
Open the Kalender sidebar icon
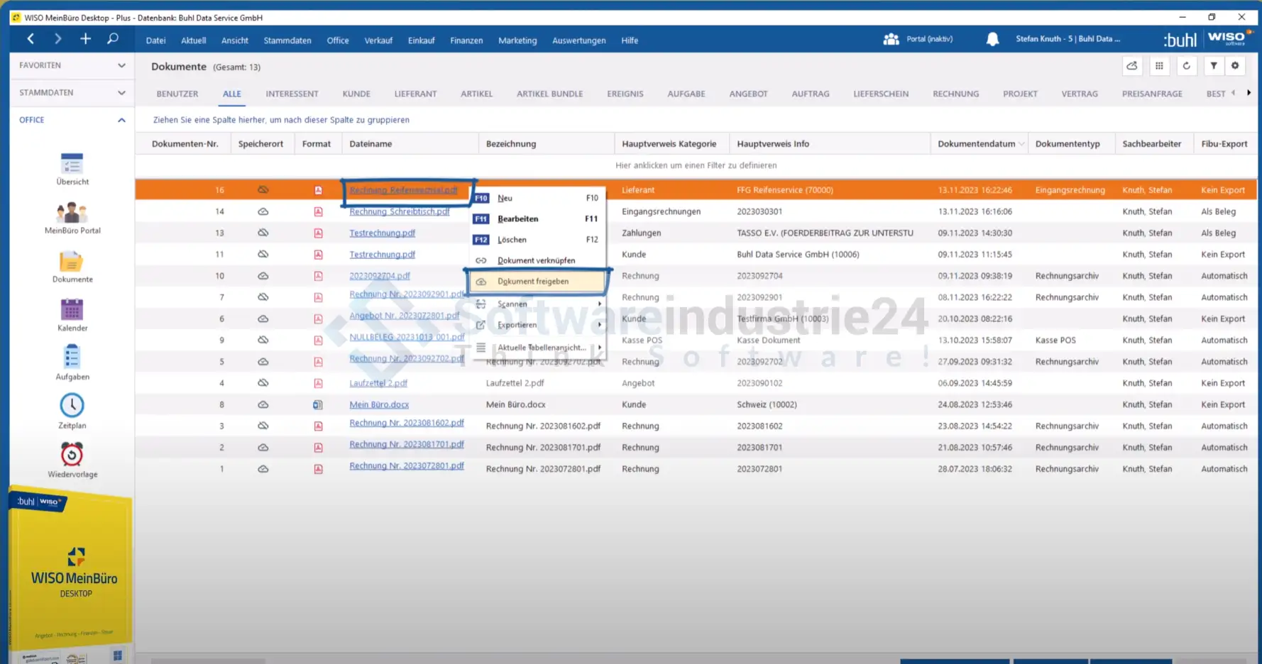coord(72,311)
